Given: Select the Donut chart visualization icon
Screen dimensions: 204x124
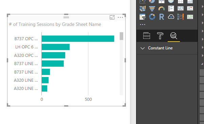Looking at the screenshot, I should (152, 17).
